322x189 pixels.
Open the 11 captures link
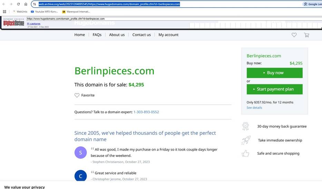pos(33,23)
